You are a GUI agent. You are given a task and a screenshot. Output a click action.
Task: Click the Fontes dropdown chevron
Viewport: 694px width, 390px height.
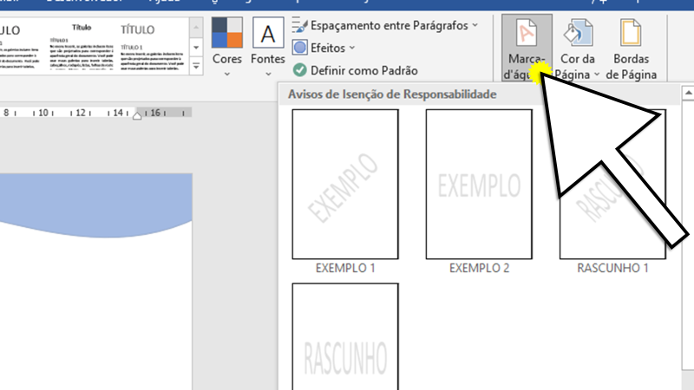(x=268, y=75)
